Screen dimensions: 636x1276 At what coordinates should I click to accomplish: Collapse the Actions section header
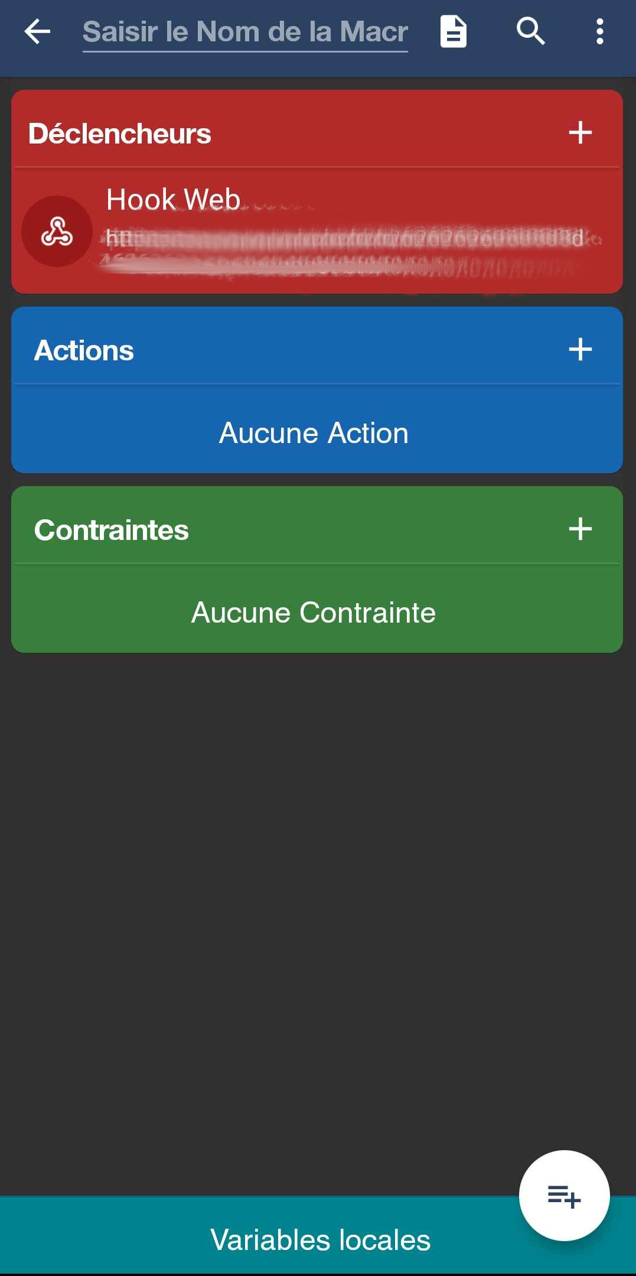click(x=84, y=350)
